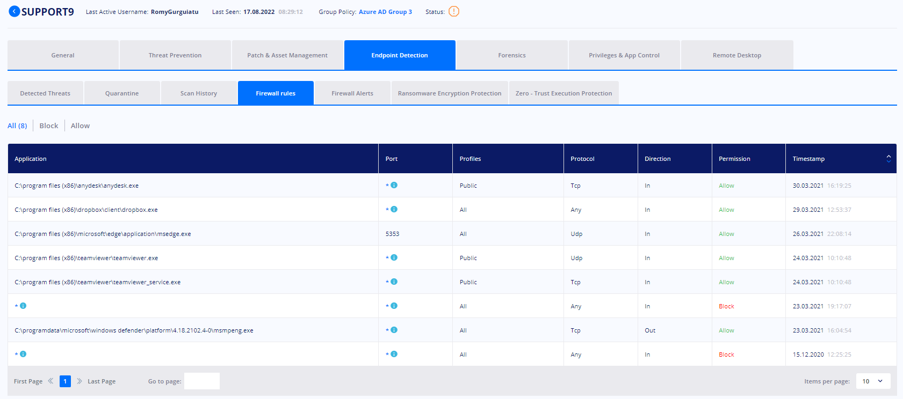Click timestamp 30.03.2021 16:19:25
Viewport: 903px width, 399px height.
[x=822, y=186]
